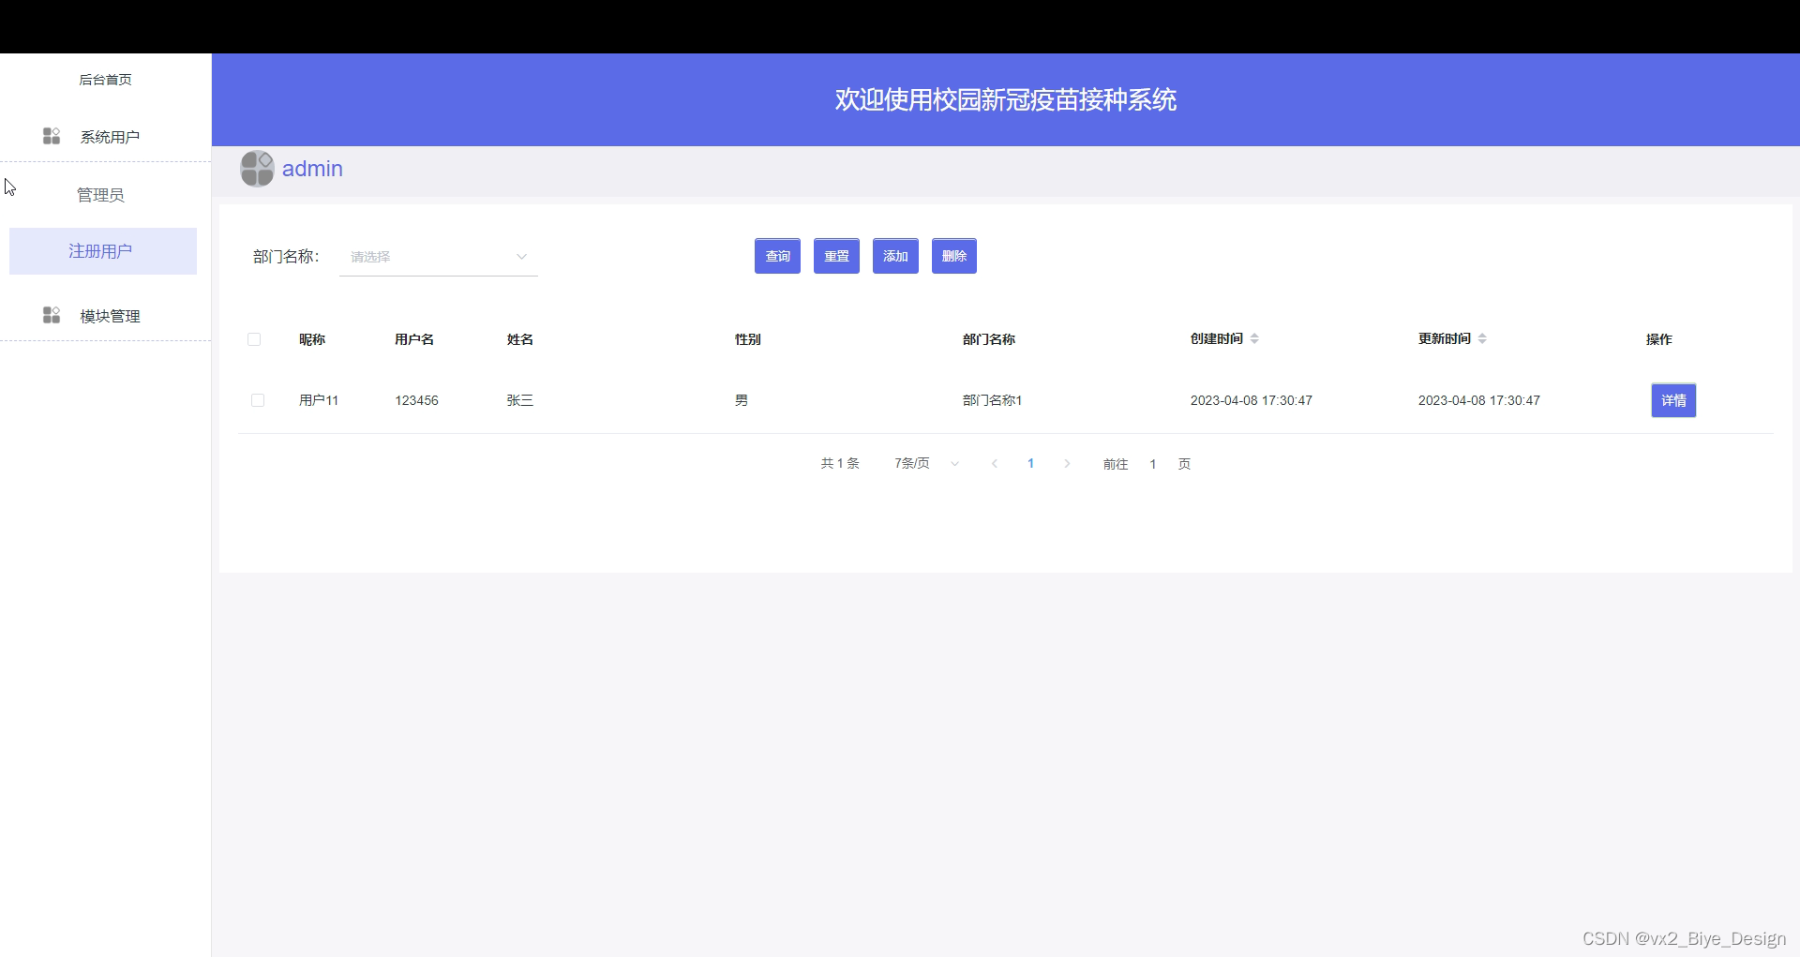
Task: Click the 部门名称 column header
Action: coord(989,339)
